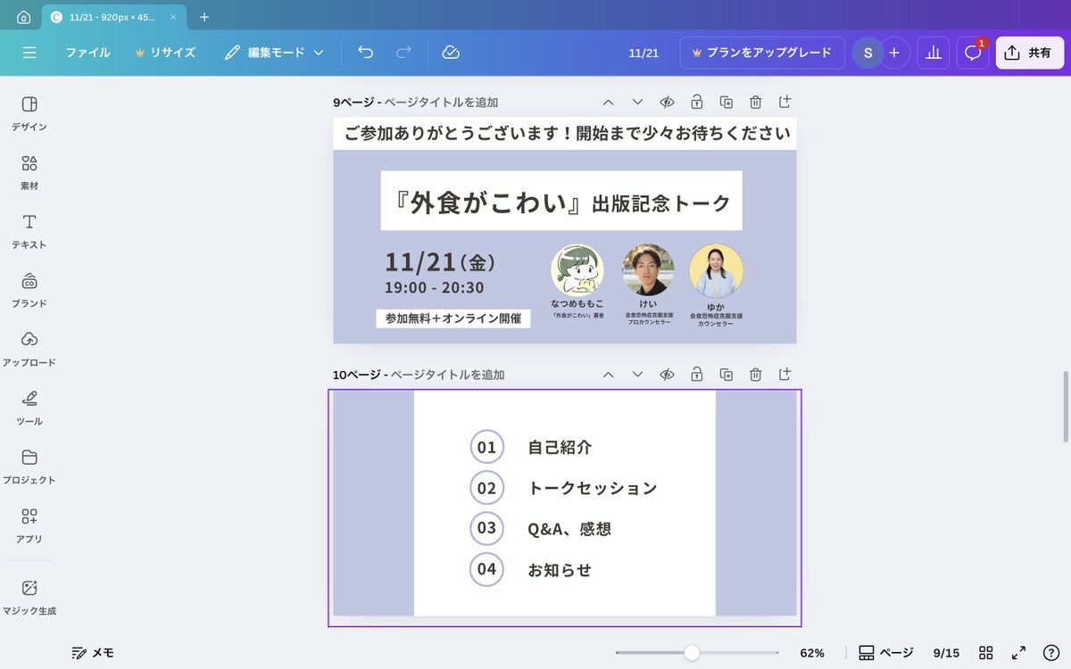The image size is (1071, 669).
Task: Open the analytics bar chart icon
Action: coord(933,53)
